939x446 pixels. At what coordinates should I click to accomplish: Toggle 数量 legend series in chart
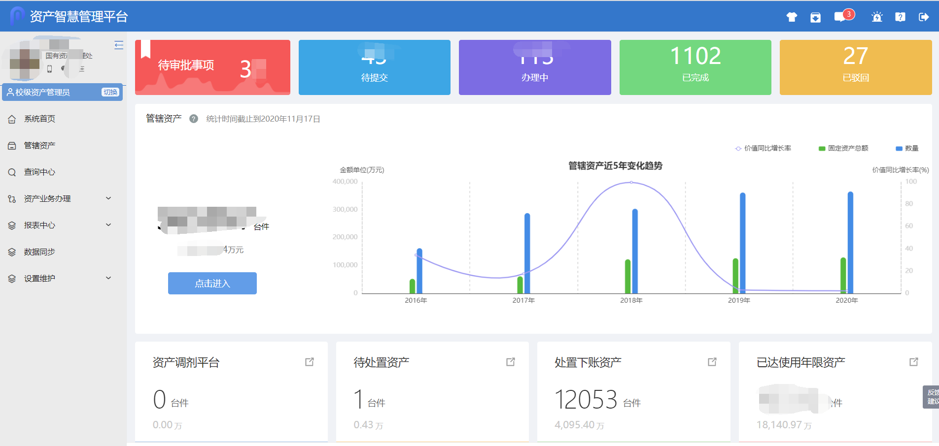[907, 148]
